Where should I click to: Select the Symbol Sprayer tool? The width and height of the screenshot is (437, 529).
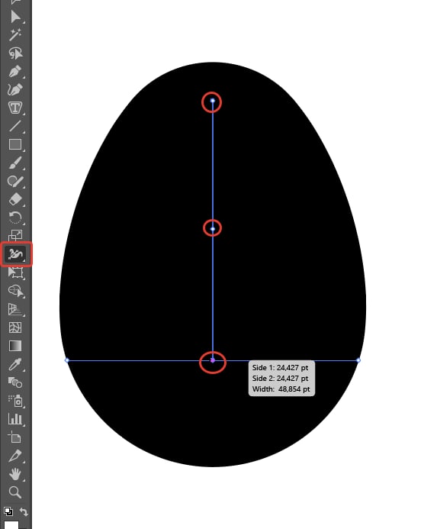point(15,401)
